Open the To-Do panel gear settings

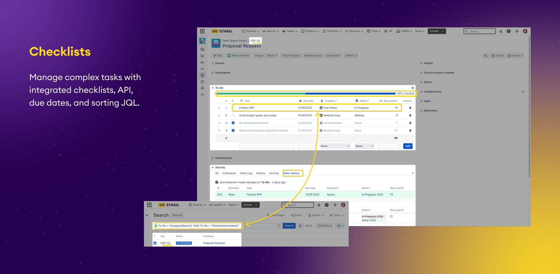413,88
